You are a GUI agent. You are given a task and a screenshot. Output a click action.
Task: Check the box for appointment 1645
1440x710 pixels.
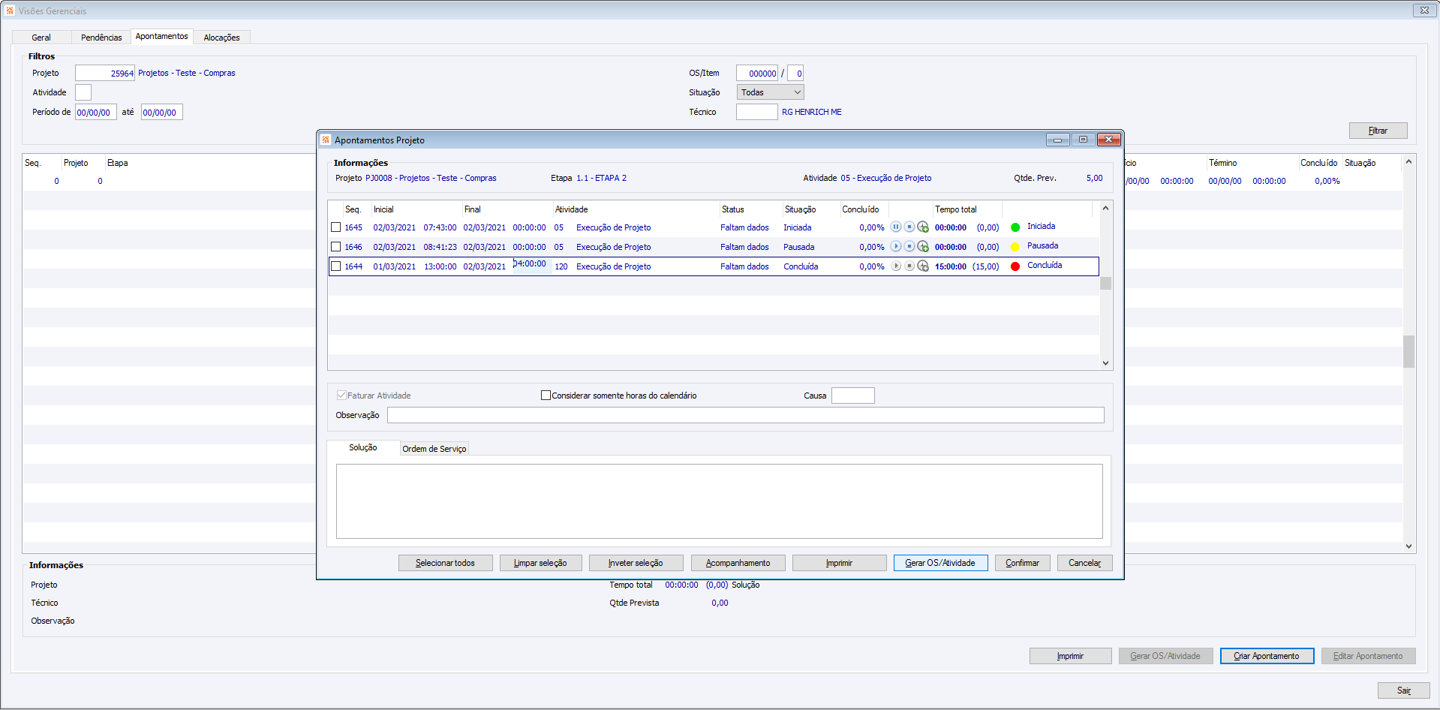(336, 227)
